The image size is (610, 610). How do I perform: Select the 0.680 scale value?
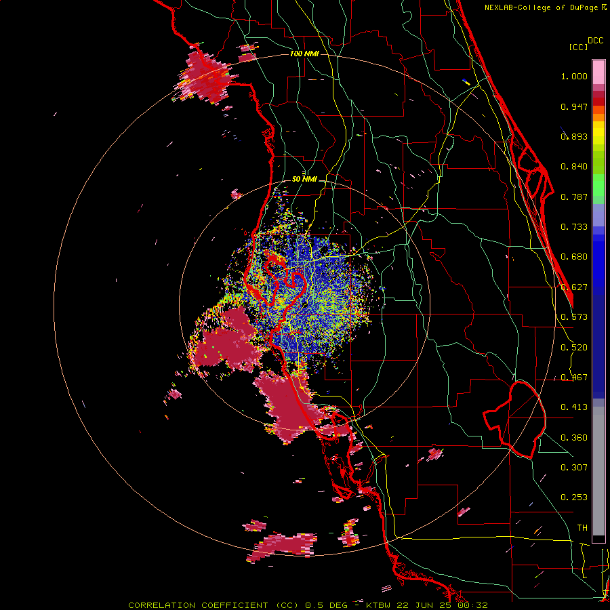pos(574,257)
